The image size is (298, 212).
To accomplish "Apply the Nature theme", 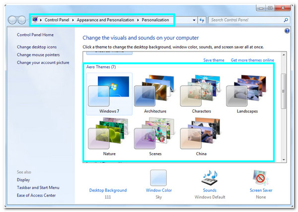I will click(x=109, y=137).
